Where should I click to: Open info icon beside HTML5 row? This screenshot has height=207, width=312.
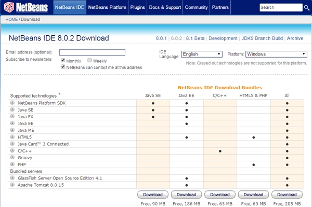[12, 137]
